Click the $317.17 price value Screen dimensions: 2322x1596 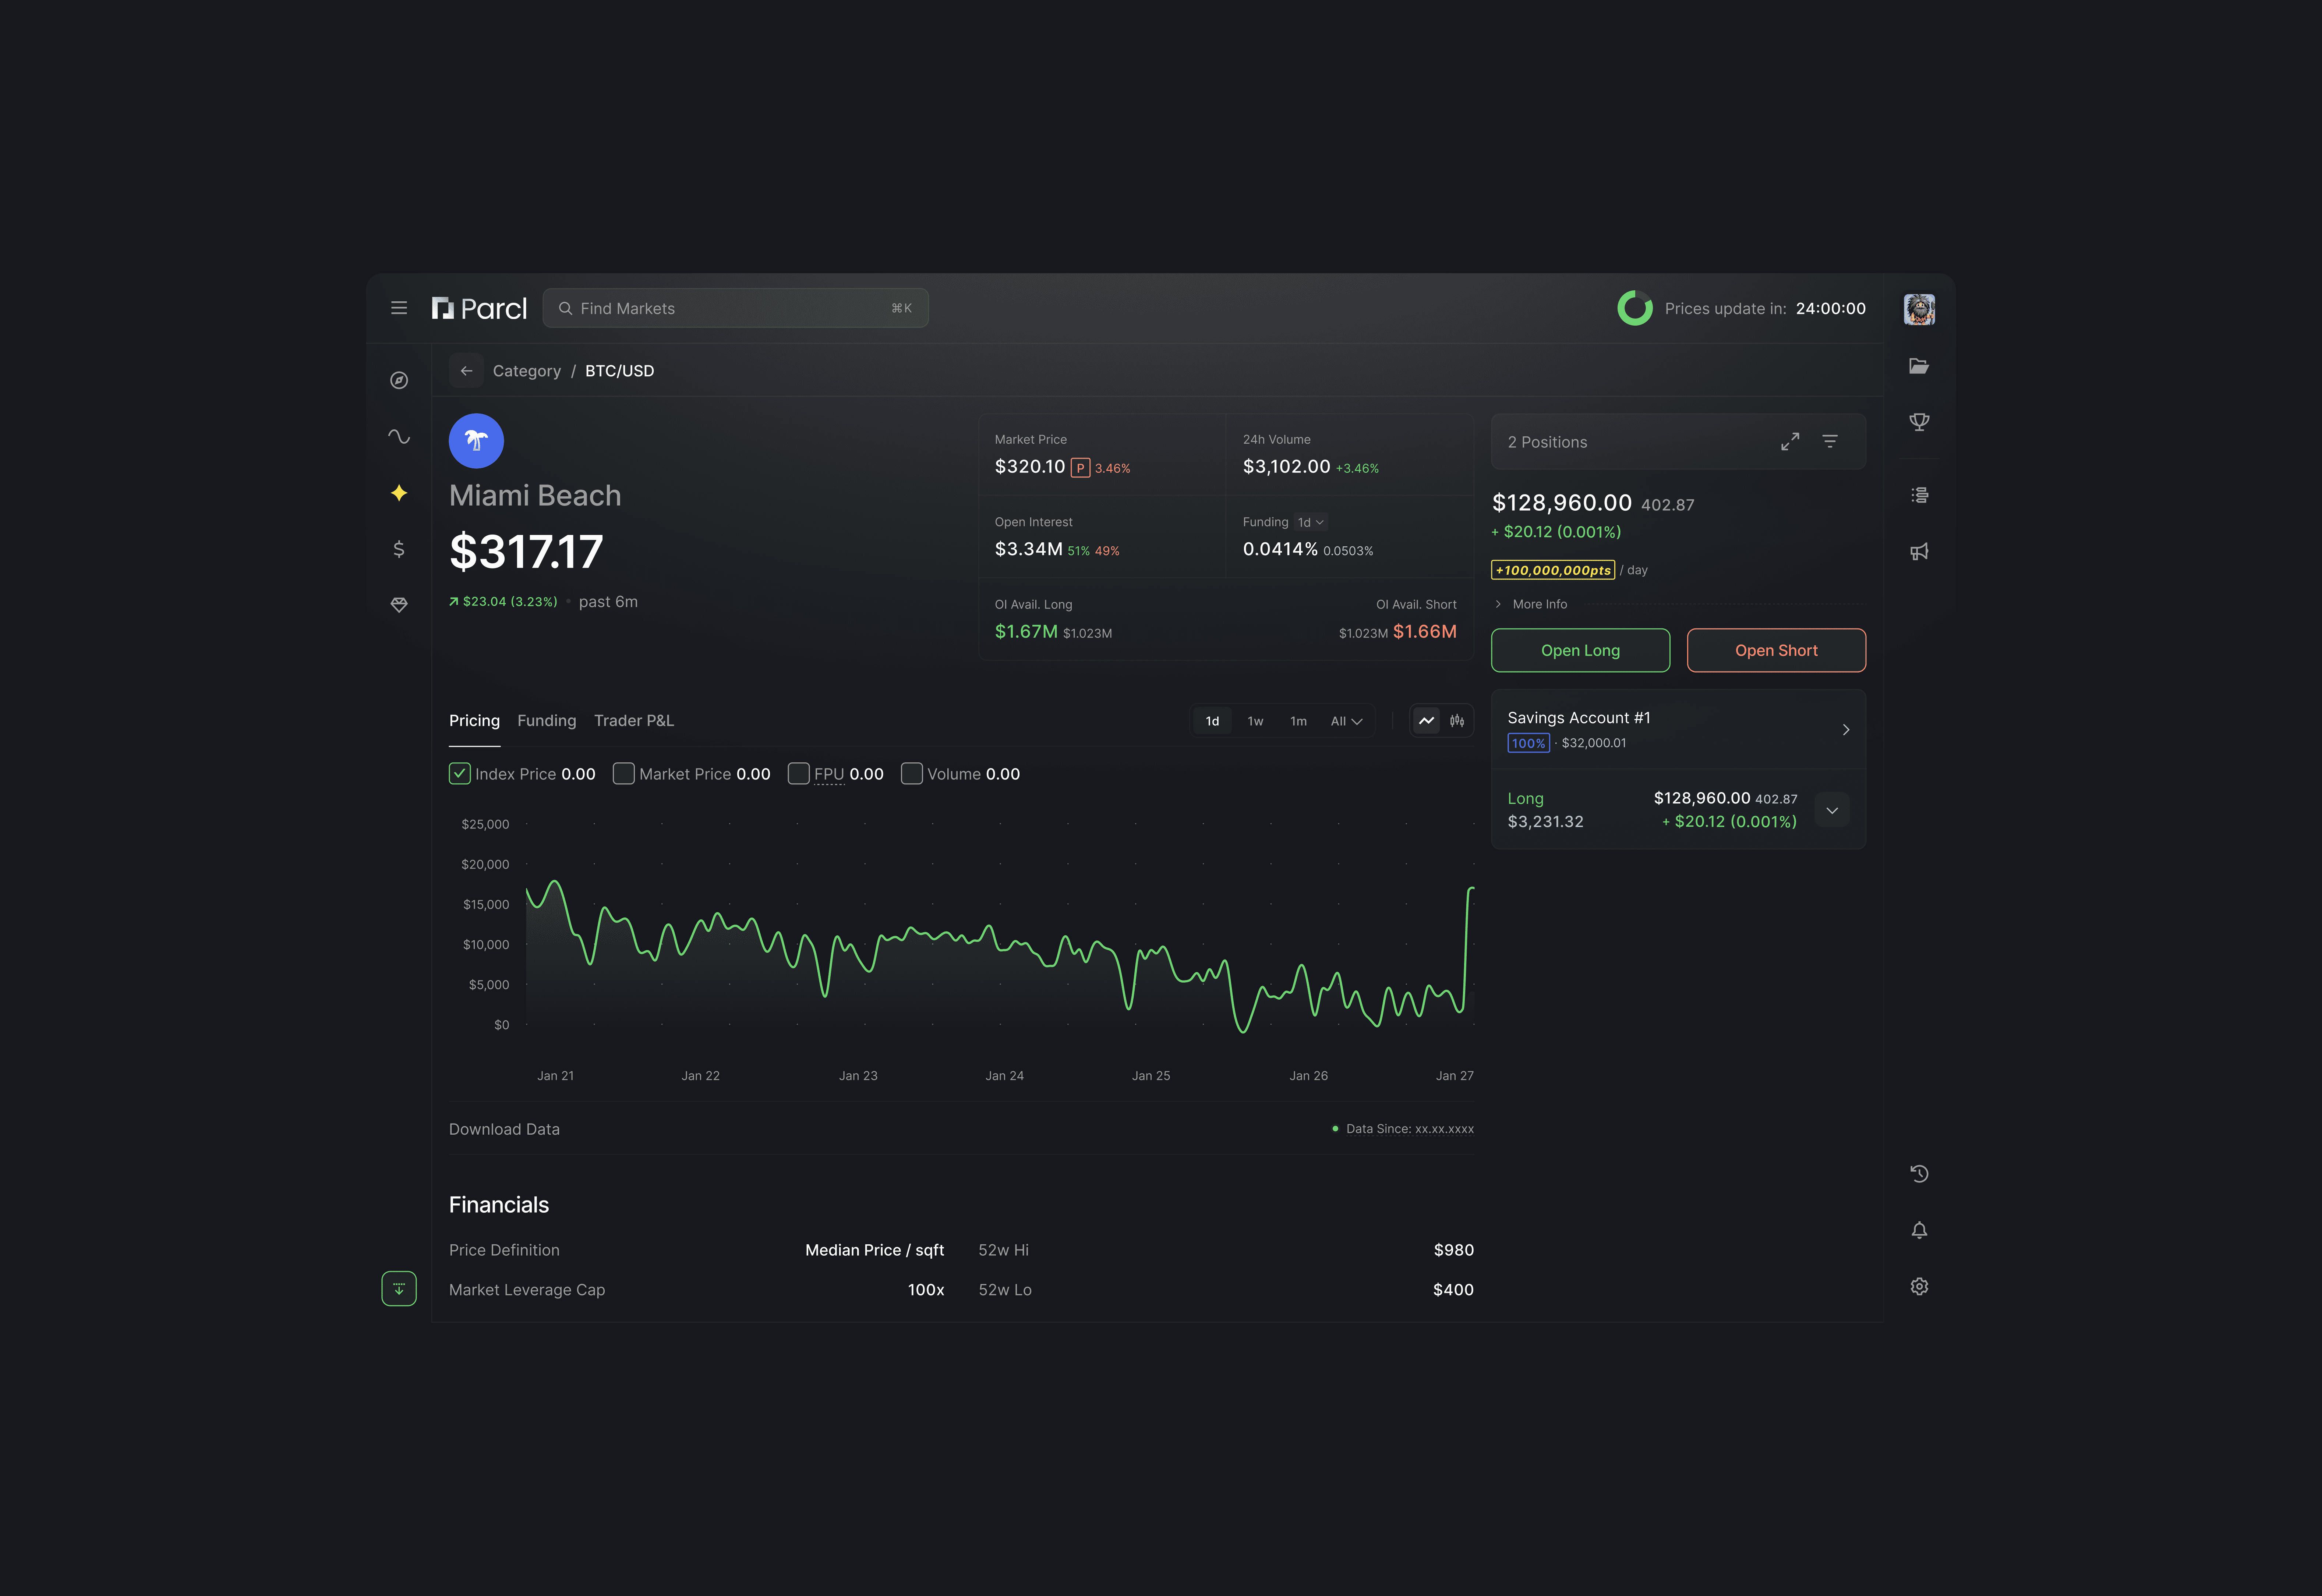coord(526,552)
